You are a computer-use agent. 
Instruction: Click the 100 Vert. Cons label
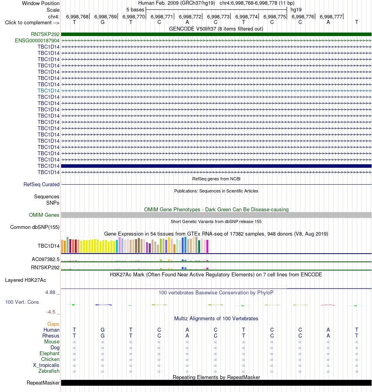(x=22, y=302)
